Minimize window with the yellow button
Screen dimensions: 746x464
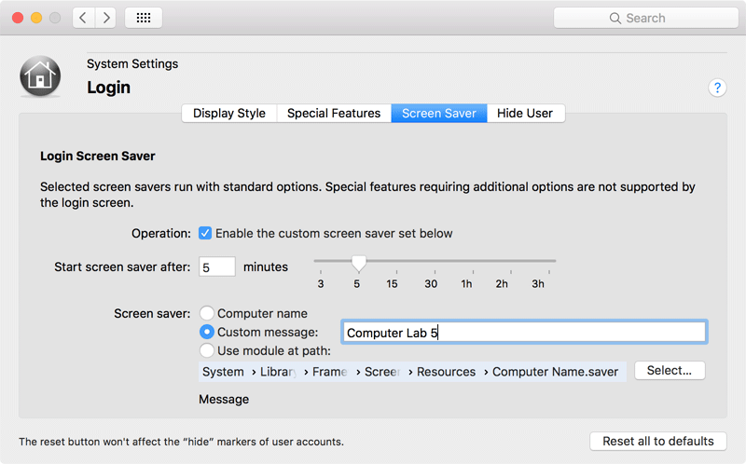tap(36, 18)
